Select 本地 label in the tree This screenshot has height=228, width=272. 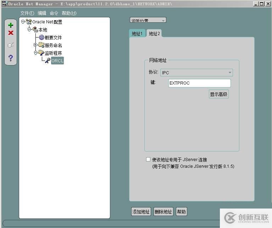43,30
